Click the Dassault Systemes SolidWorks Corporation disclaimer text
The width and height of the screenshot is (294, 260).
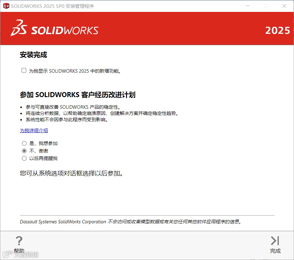(131, 222)
